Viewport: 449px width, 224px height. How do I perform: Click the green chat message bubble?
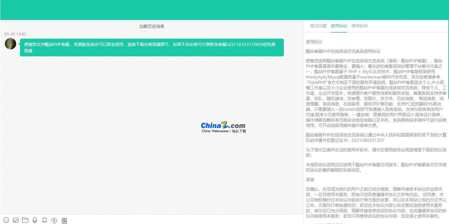click(x=152, y=48)
